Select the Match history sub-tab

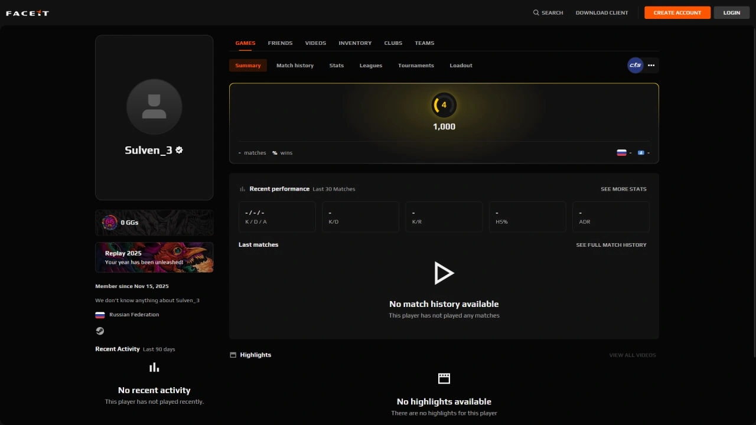point(295,66)
